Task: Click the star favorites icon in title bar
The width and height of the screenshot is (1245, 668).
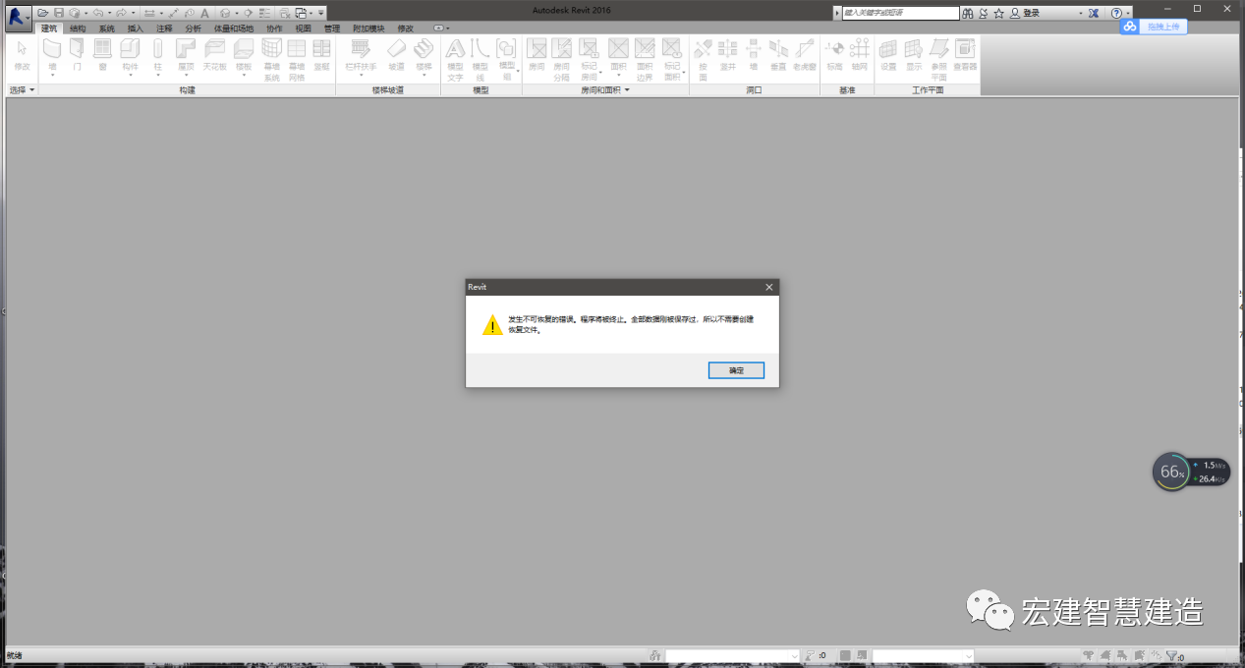Action: [x=998, y=13]
